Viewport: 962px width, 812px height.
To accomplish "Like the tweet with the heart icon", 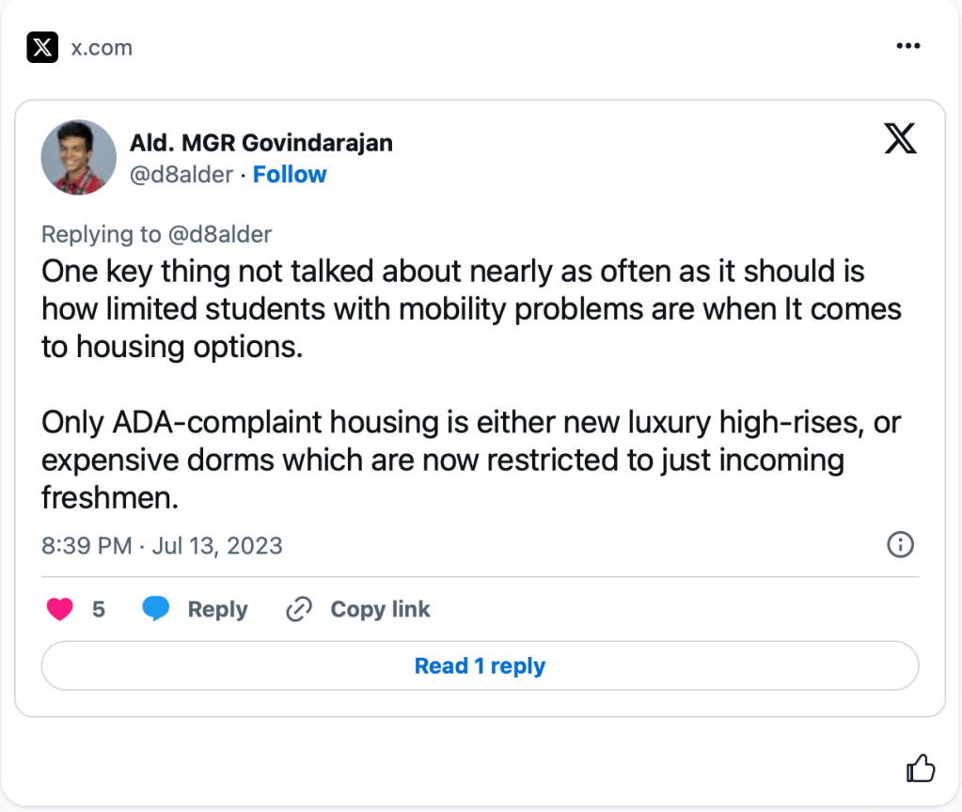I will (60, 610).
